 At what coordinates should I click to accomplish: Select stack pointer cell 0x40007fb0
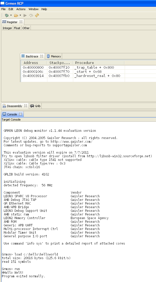59,76
